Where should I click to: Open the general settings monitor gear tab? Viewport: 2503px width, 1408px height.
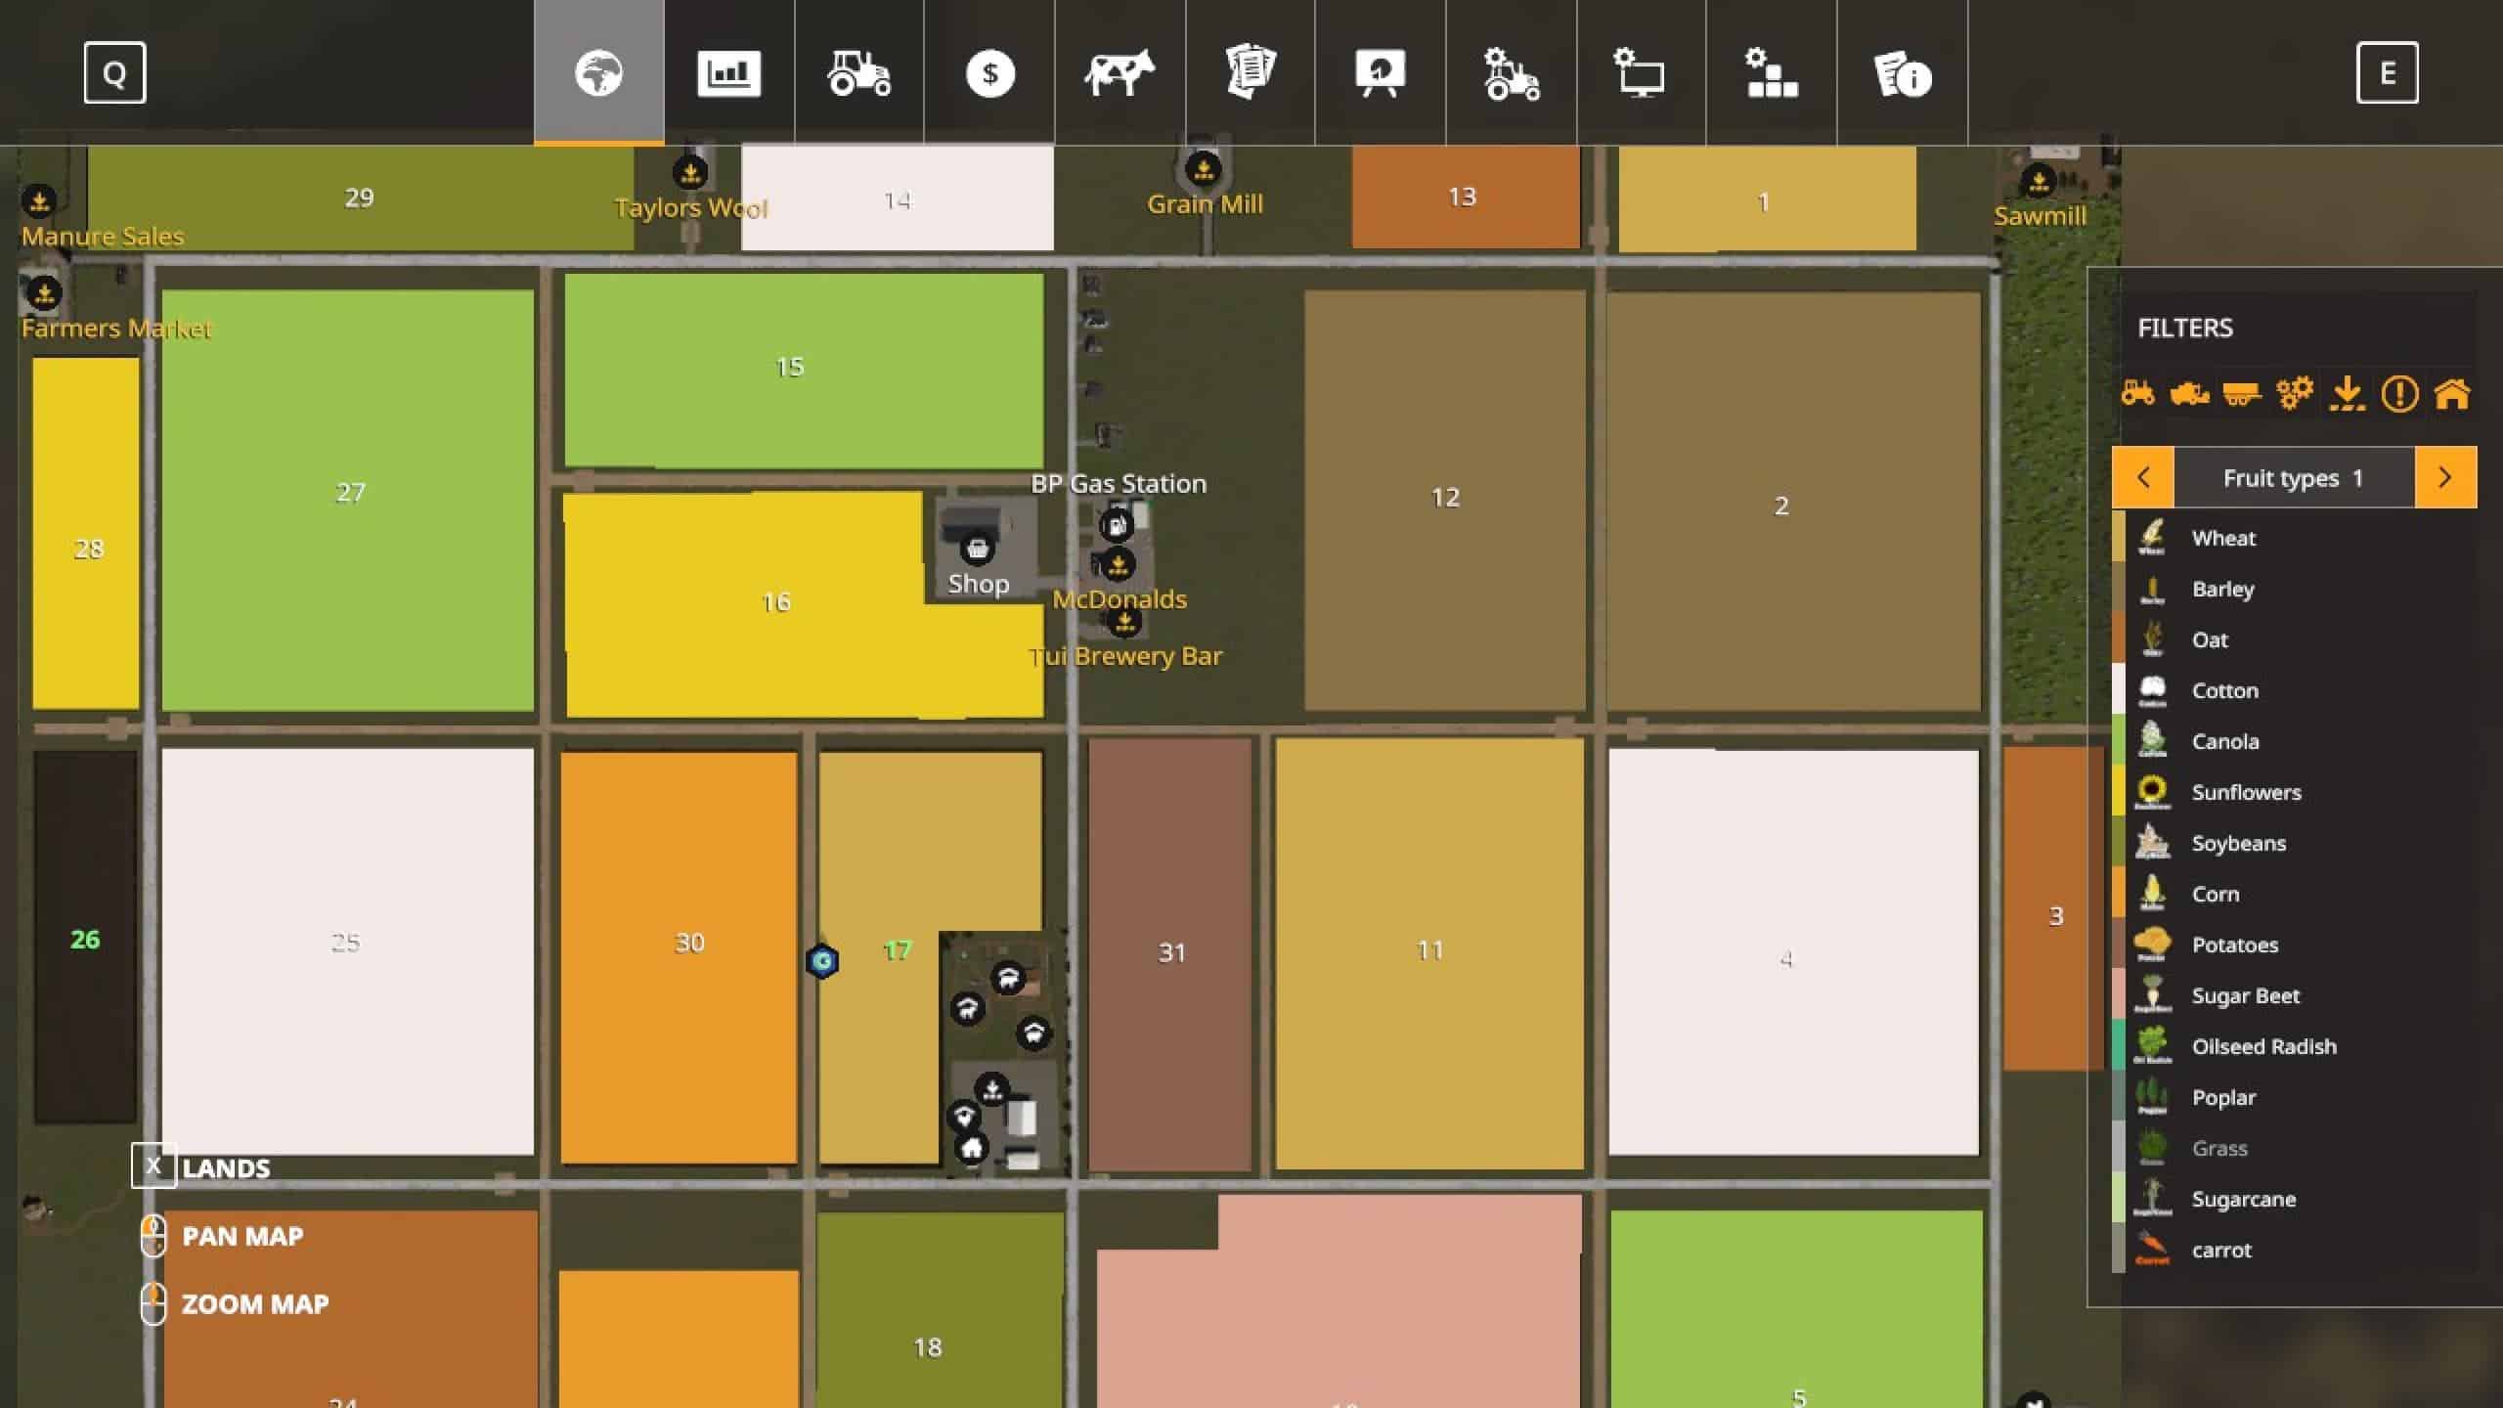click(x=1640, y=73)
